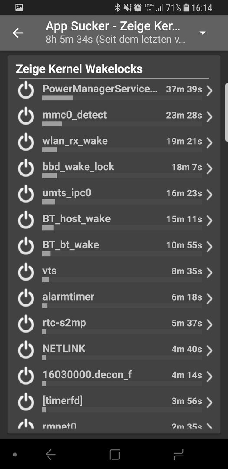Tap the back arrow in the header
Image resolution: width=228 pixels, height=469 pixels.
(18, 33)
